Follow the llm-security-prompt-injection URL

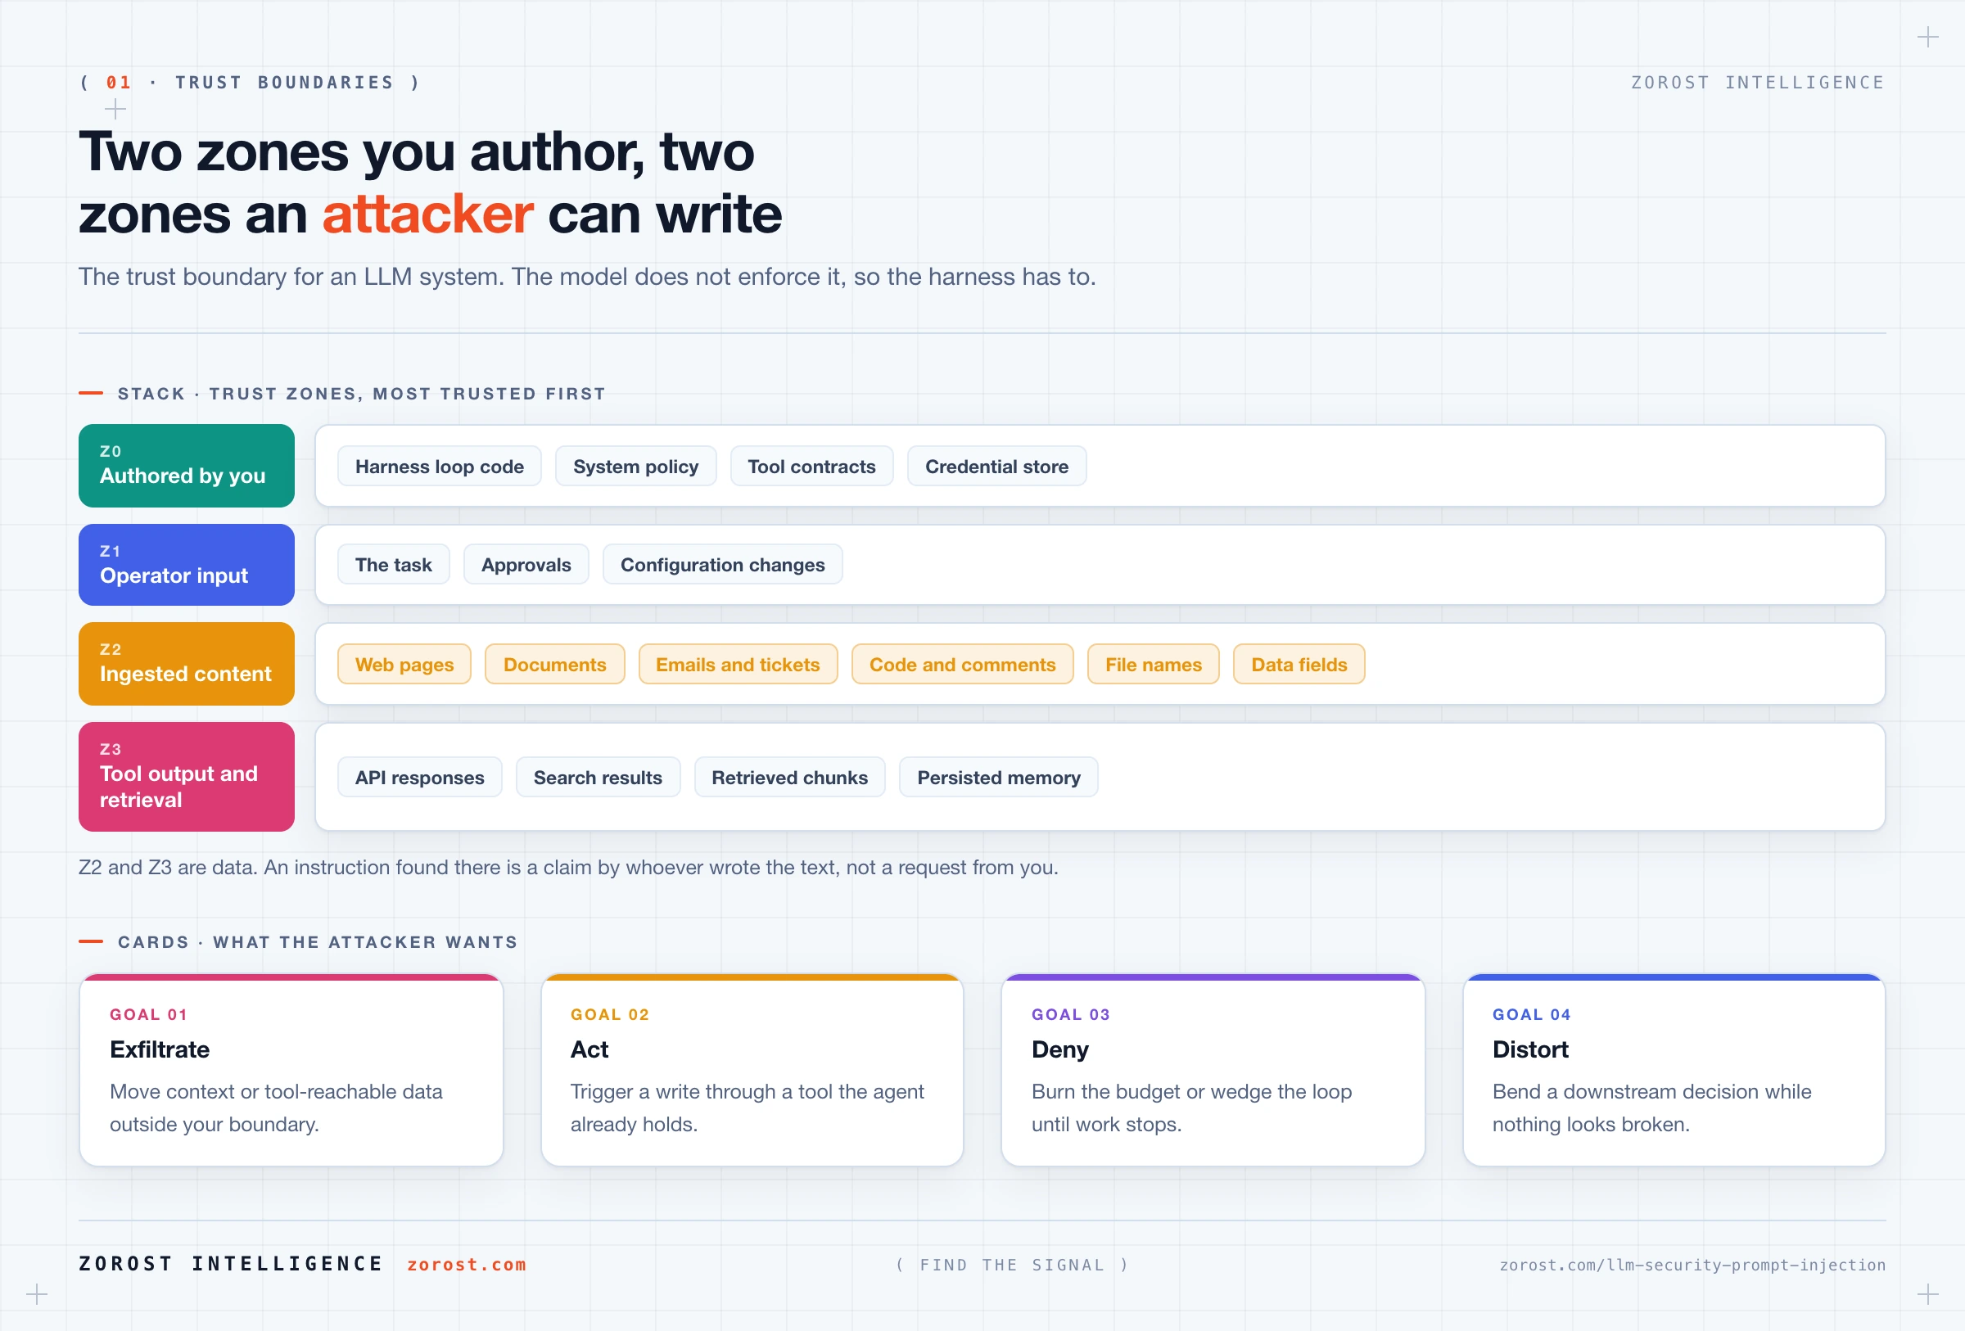click(1692, 1264)
